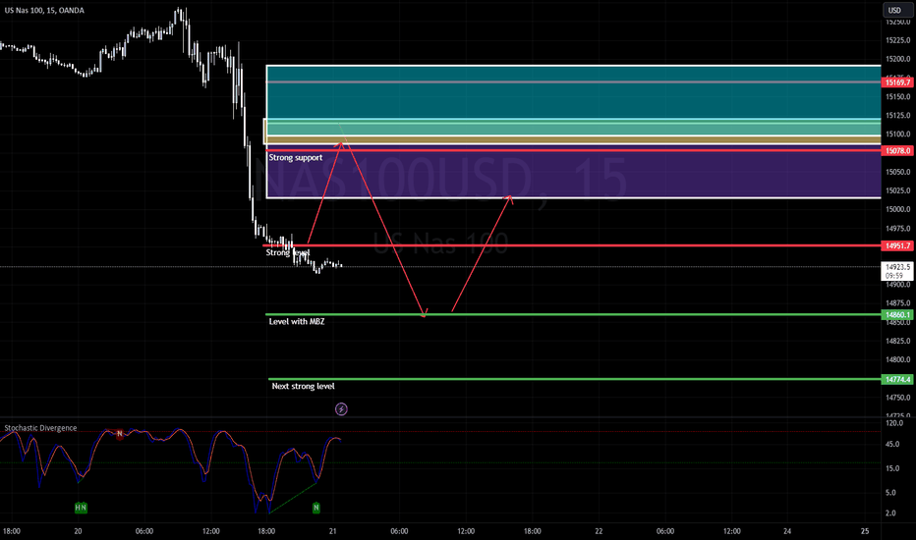Click the lightning bolt event icon
This screenshot has height=540, width=916.
[x=341, y=409]
